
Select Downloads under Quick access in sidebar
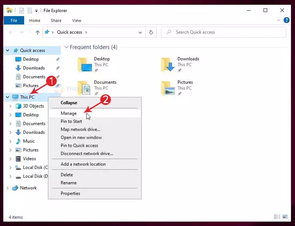(x=34, y=68)
